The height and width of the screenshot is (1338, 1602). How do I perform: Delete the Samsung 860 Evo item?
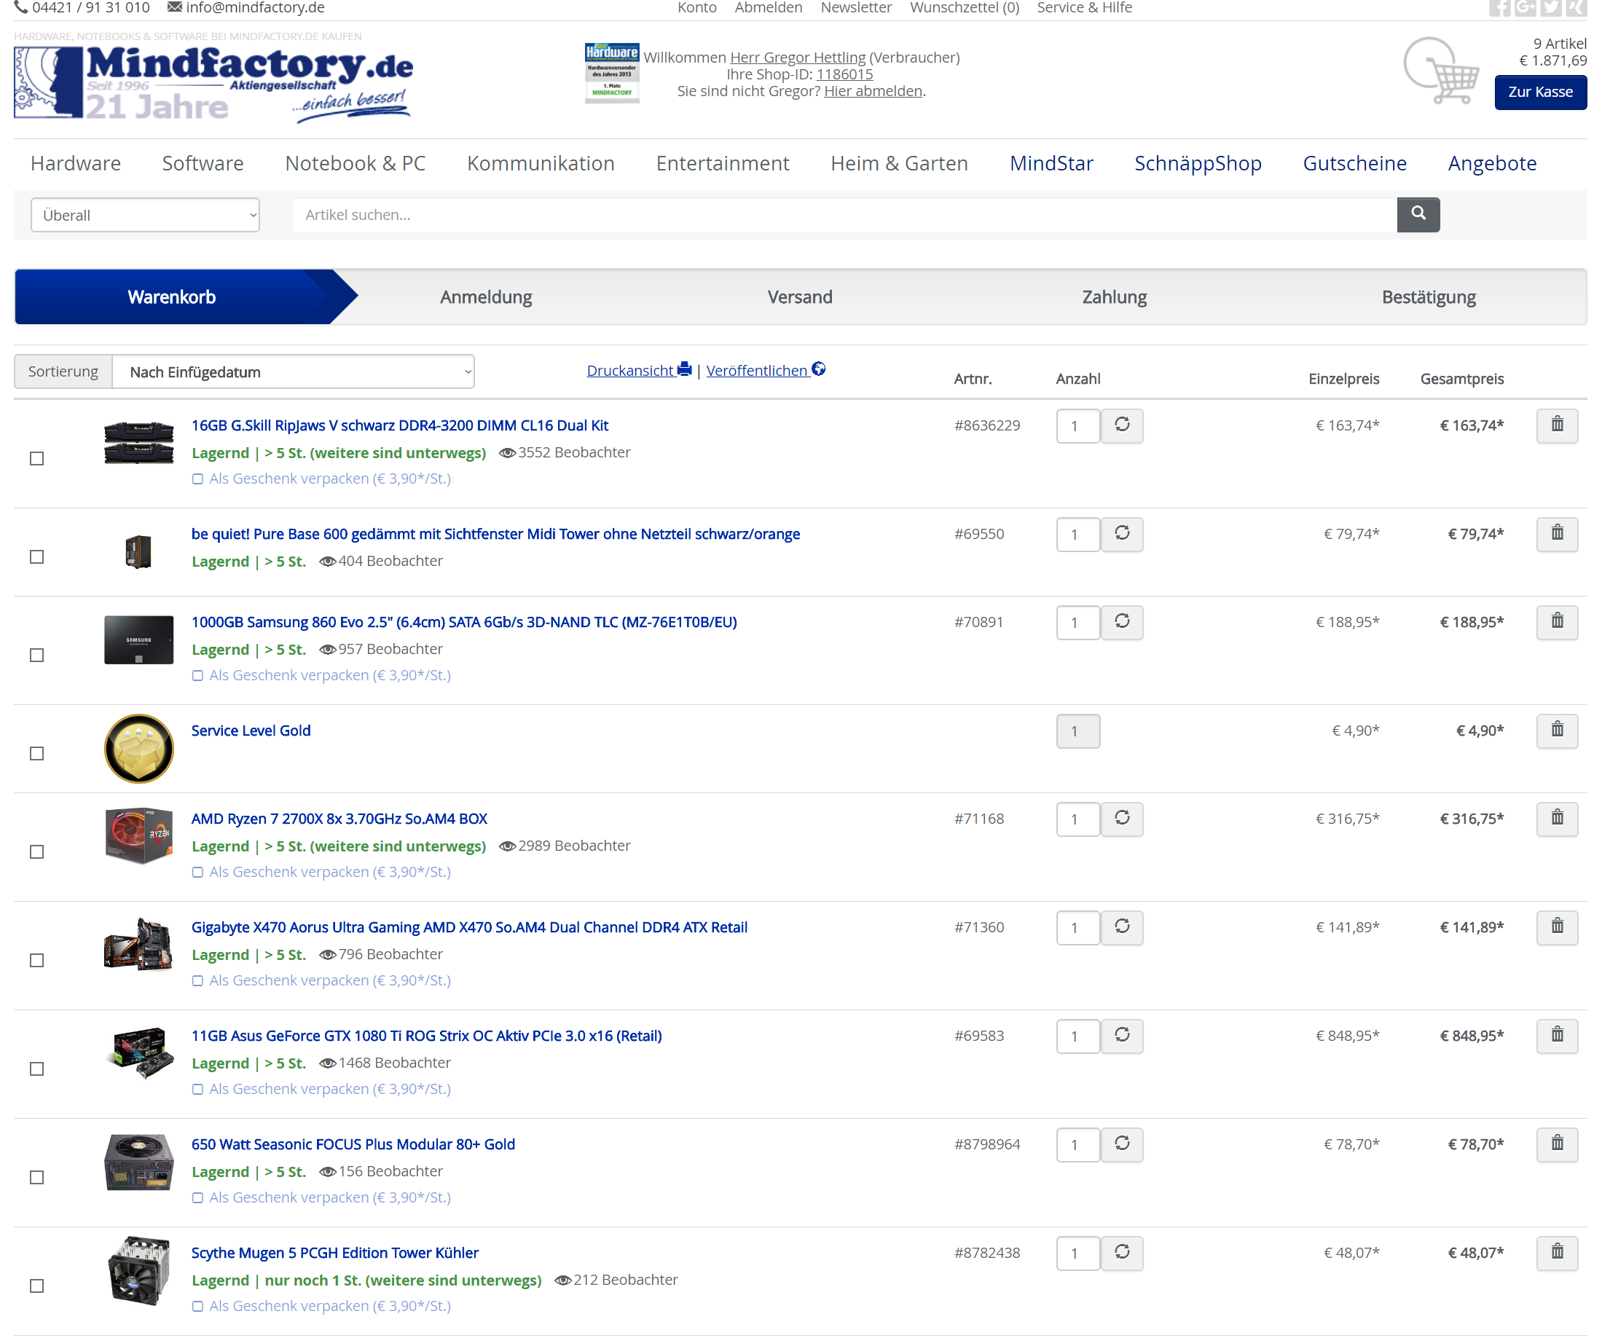click(1557, 621)
